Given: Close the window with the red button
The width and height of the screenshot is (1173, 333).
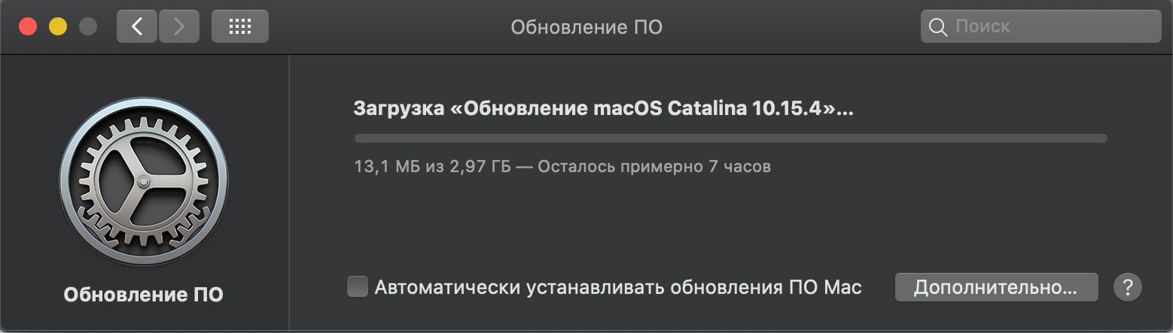Looking at the screenshot, I should (28, 27).
